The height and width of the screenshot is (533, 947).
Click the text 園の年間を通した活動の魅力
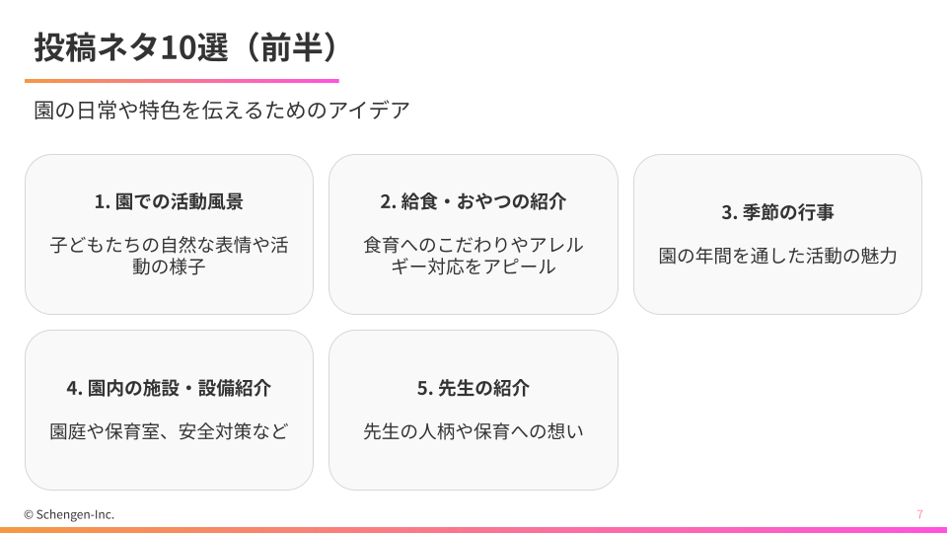coord(777,256)
